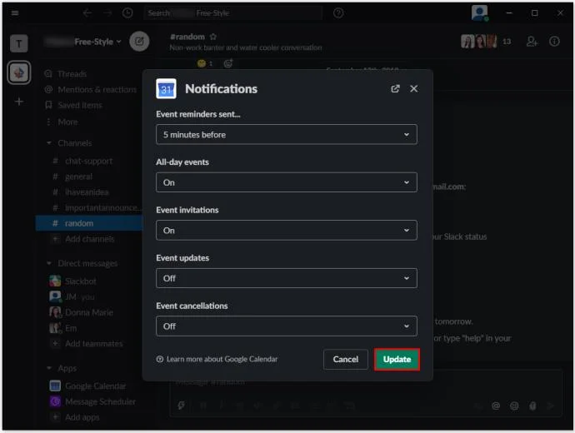575x433 pixels.
Task: Click Add apps
Action: coord(82,417)
